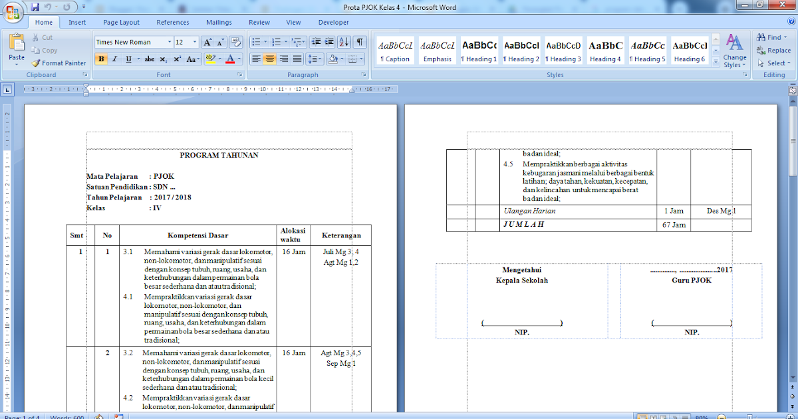Image resolution: width=798 pixels, height=419 pixels.
Task: Expand the Styles gallery More arrow
Action: pyautogui.click(x=716, y=61)
